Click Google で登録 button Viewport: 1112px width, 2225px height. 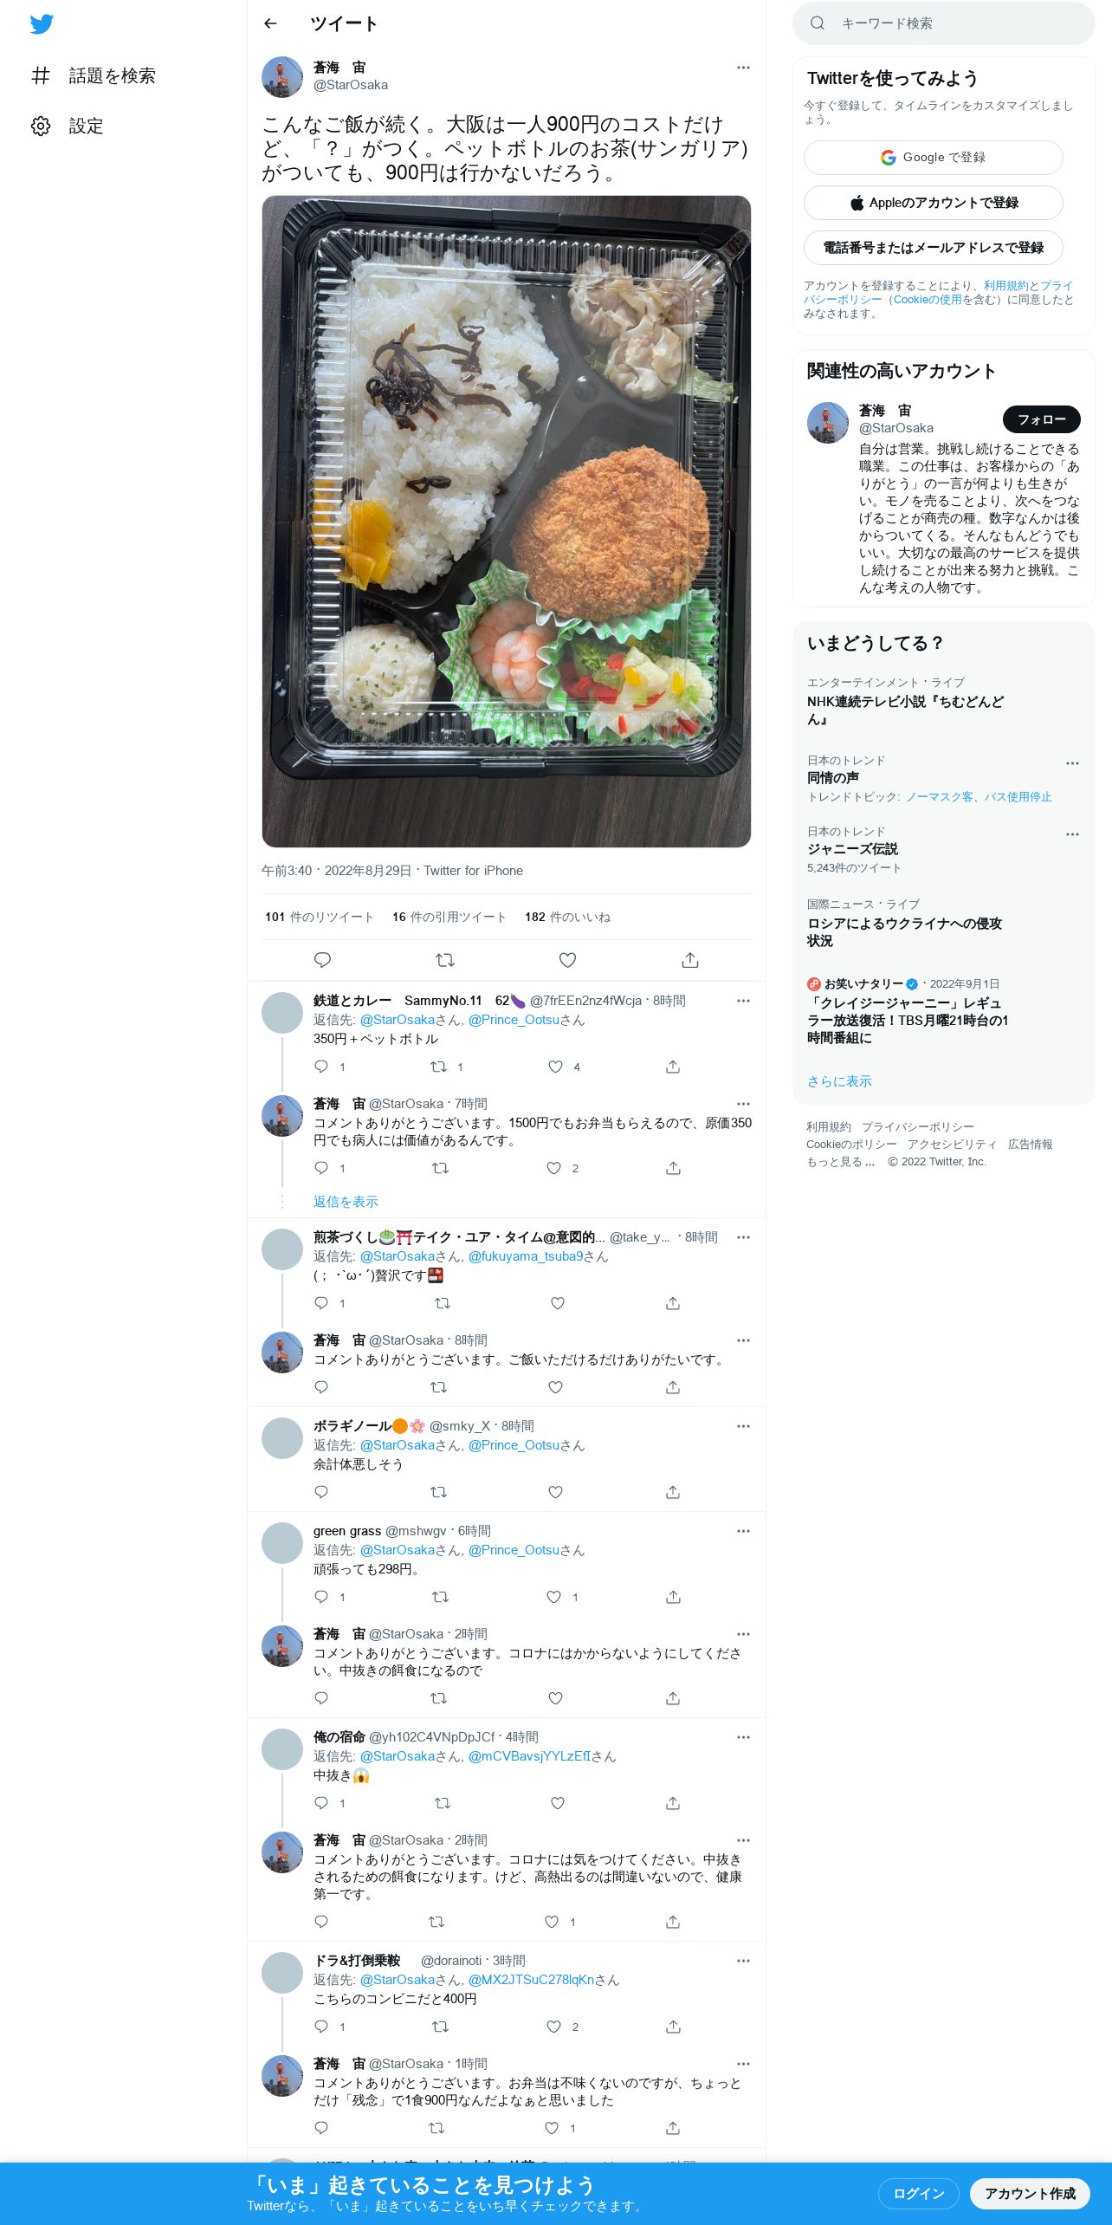[934, 158]
